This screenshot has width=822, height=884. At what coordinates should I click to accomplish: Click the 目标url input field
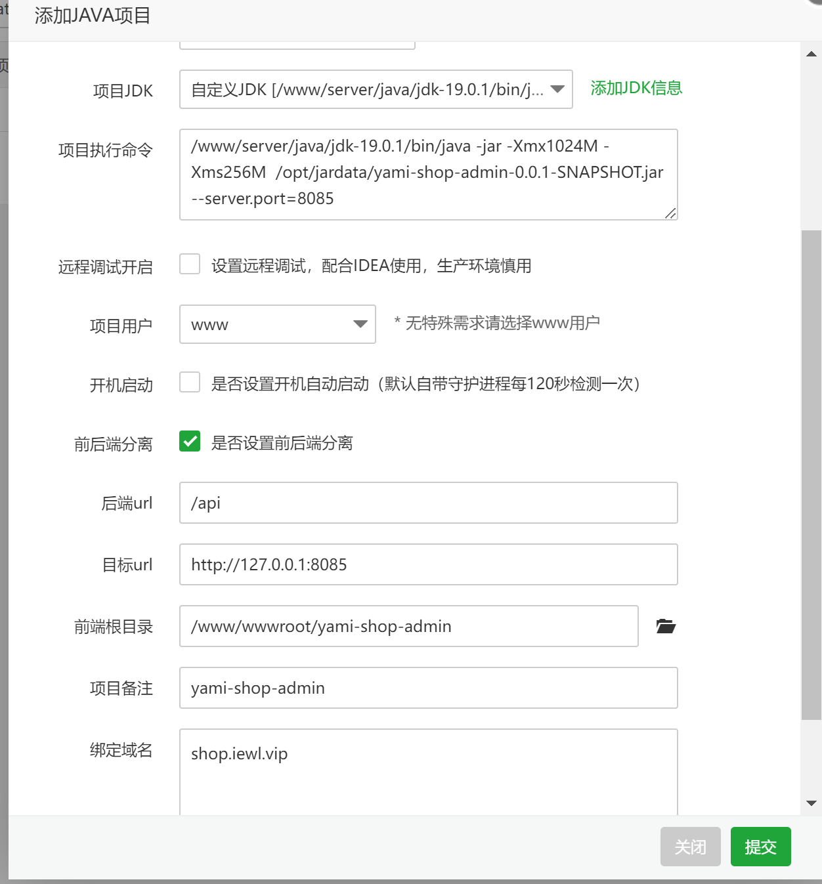429,564
